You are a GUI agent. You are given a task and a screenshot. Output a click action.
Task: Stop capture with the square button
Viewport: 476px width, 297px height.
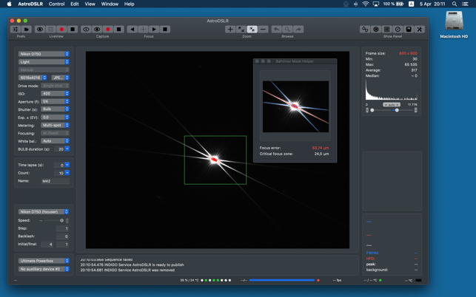click(x=118, y=29)
